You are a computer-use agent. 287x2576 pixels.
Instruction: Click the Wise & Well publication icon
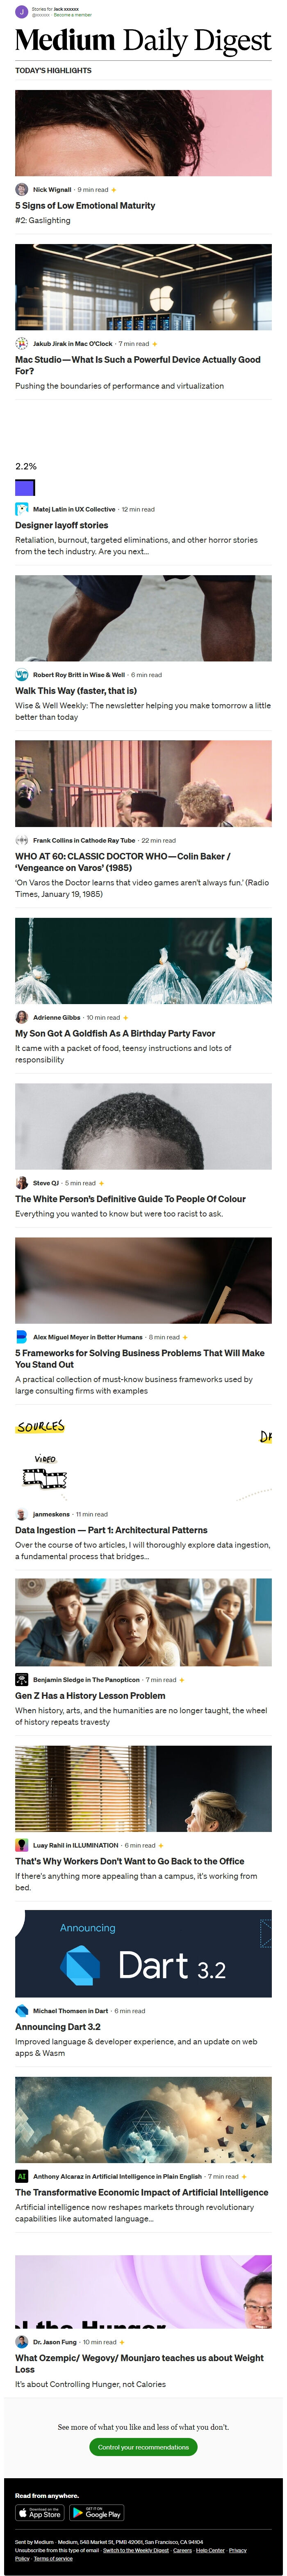pos(21,675)
